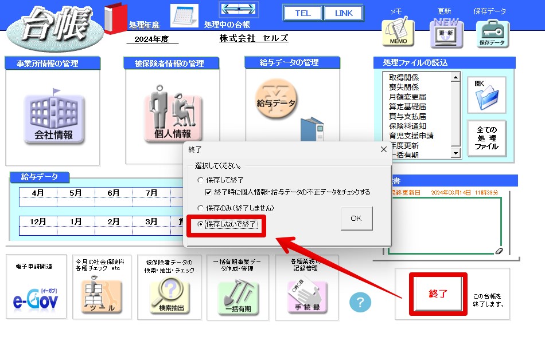This screenshot has width=545, height=337.
Task: Click the left-right arrows 処理中の台帳 icon
Action: (x=239, y=9)
